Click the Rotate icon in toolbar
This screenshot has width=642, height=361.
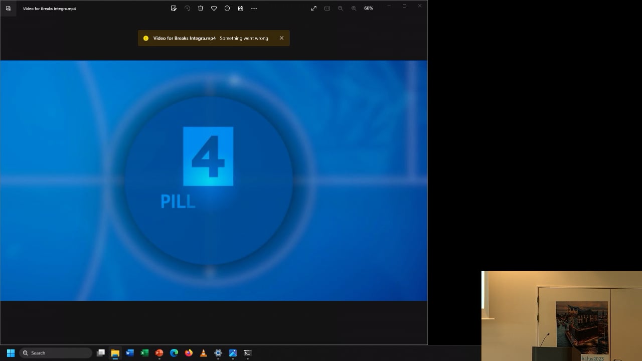click(x=187, y=9)
